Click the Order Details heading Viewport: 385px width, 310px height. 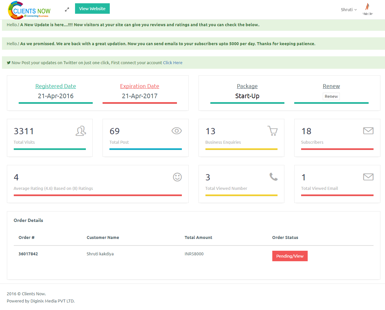(x=29, y=220)
